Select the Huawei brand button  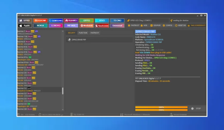pyautogui.click(x=71, y=20)
